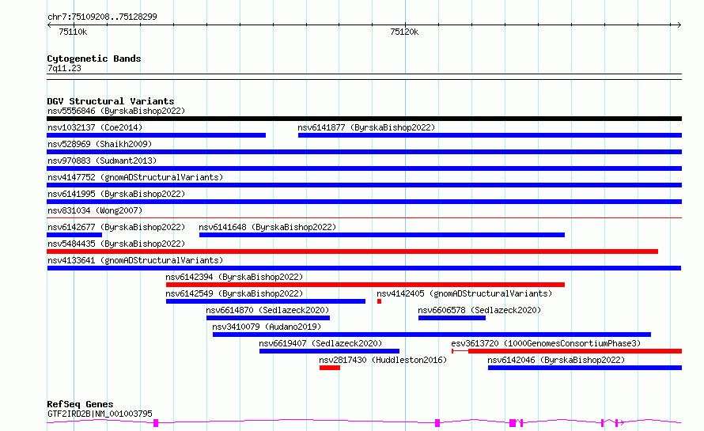Viewport: 704px width, 431px height.
Task: Select the short blue nsv6142677 bar
Action: (x=74, y=235)
